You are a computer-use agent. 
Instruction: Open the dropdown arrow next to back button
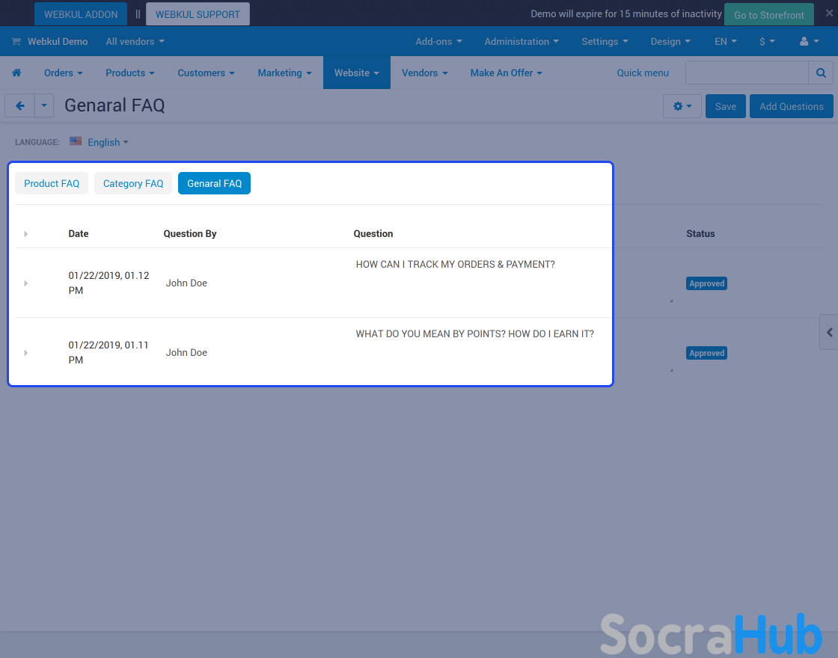pyautogui.click(x=44, y=106)
